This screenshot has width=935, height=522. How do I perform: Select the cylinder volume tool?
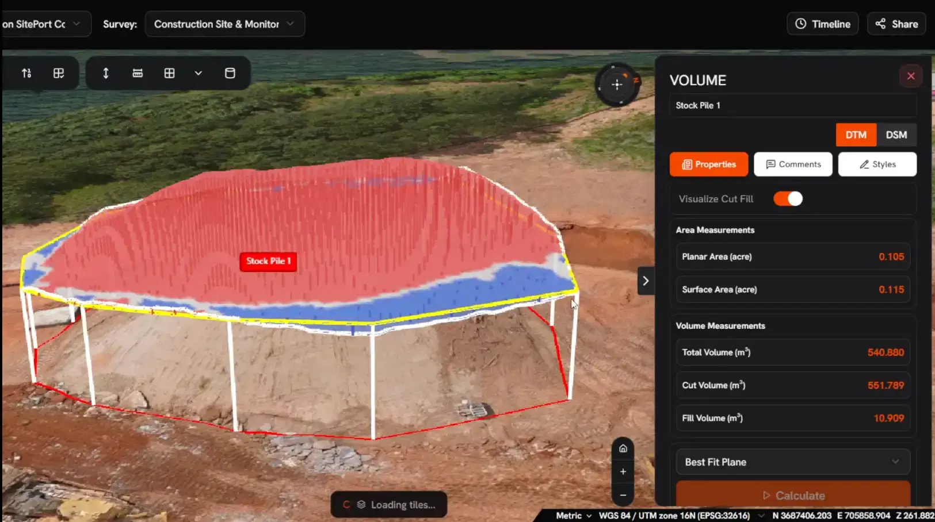[x=230, y=73]
